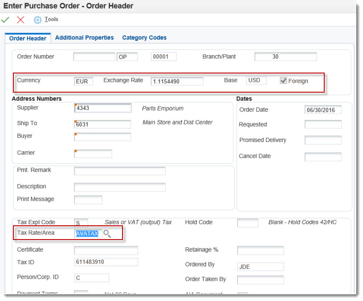Click the empty Order Number field
Viewport: 363px width, 301px height.
pos(94,57)
